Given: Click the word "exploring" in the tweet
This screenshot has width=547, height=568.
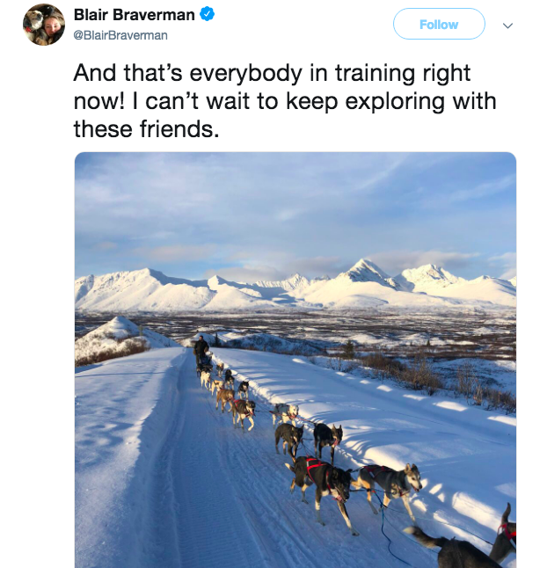Looking at the screenshot, I should pos(395,101).
